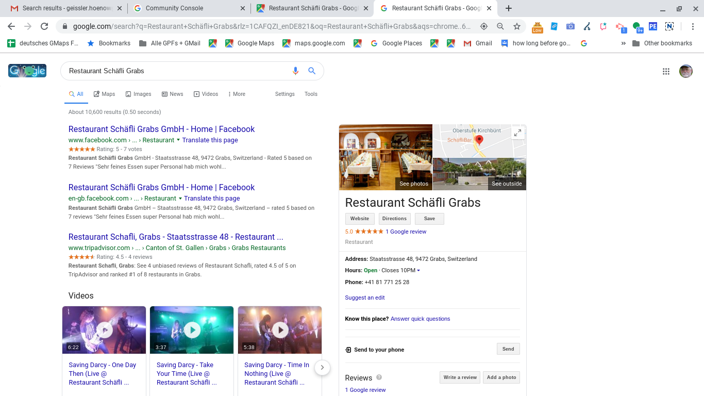Save the restaurant with Save button
This screenshot has height=396, width=704.
pos(429,219)
